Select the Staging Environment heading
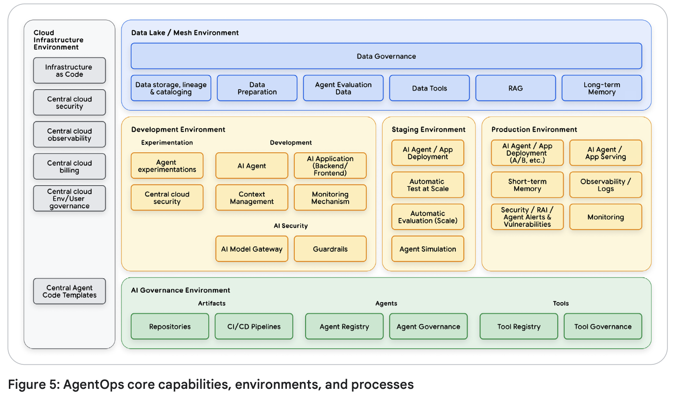This screenshot has height=404, width=691. (x=429, y=130)
